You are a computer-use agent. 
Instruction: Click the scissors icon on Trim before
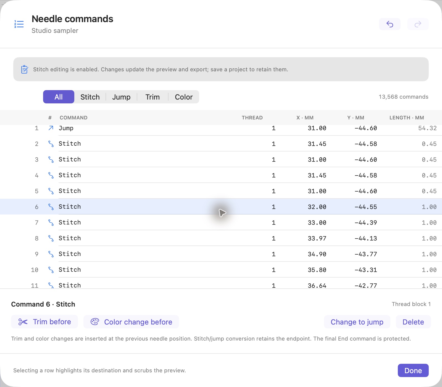click(x=23, y=322)
